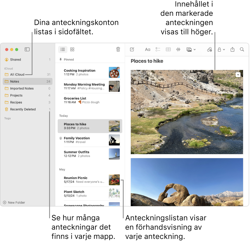Switch to list view of notes
This screenshot has height=242, width=250.
[x=63, y=50]
